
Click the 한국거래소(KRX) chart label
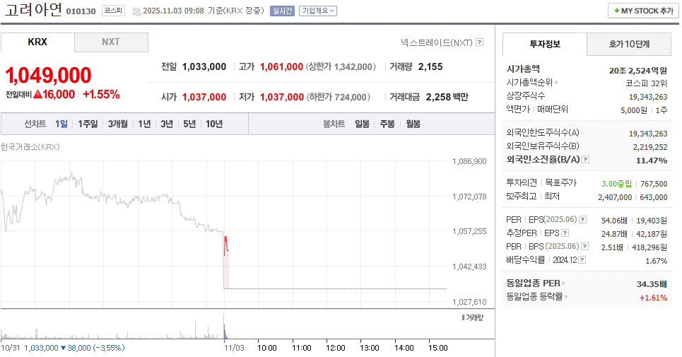(30, 147)
